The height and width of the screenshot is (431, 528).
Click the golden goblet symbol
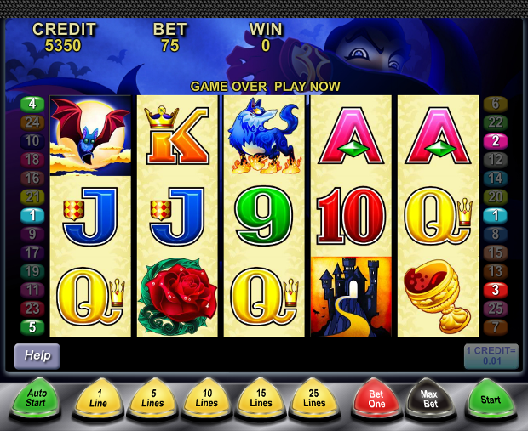coord(438,298)
